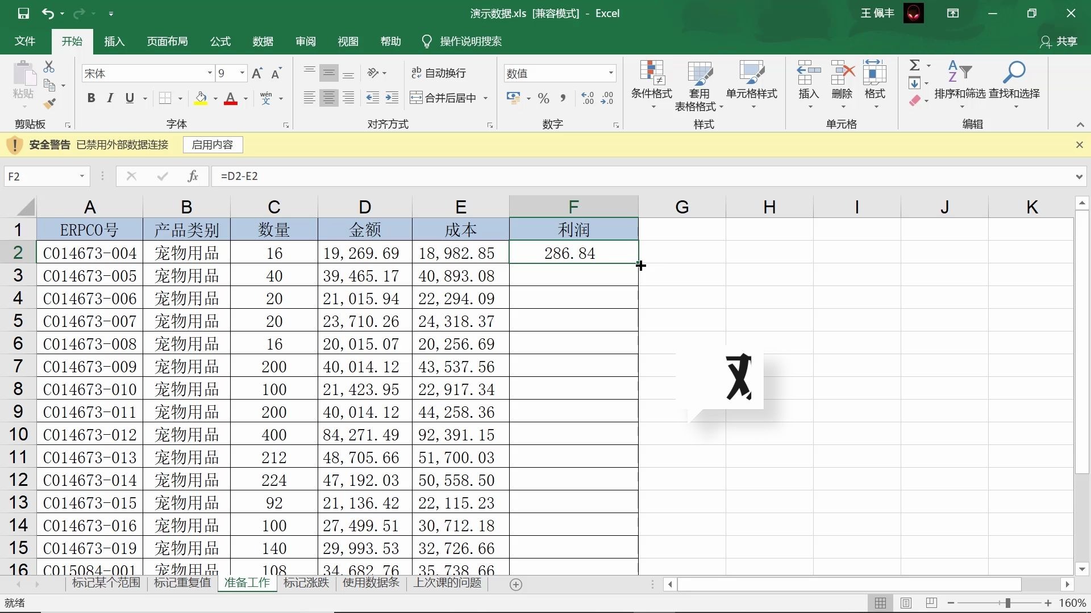This screenshot has width=1091, height=613.
Task: Switch to Page Layout view in status bar
Action: 906,603
